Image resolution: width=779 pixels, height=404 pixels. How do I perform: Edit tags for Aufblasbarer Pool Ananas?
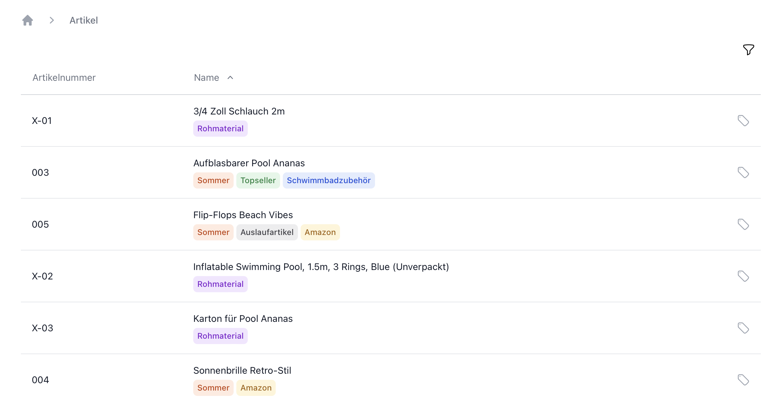743,172
